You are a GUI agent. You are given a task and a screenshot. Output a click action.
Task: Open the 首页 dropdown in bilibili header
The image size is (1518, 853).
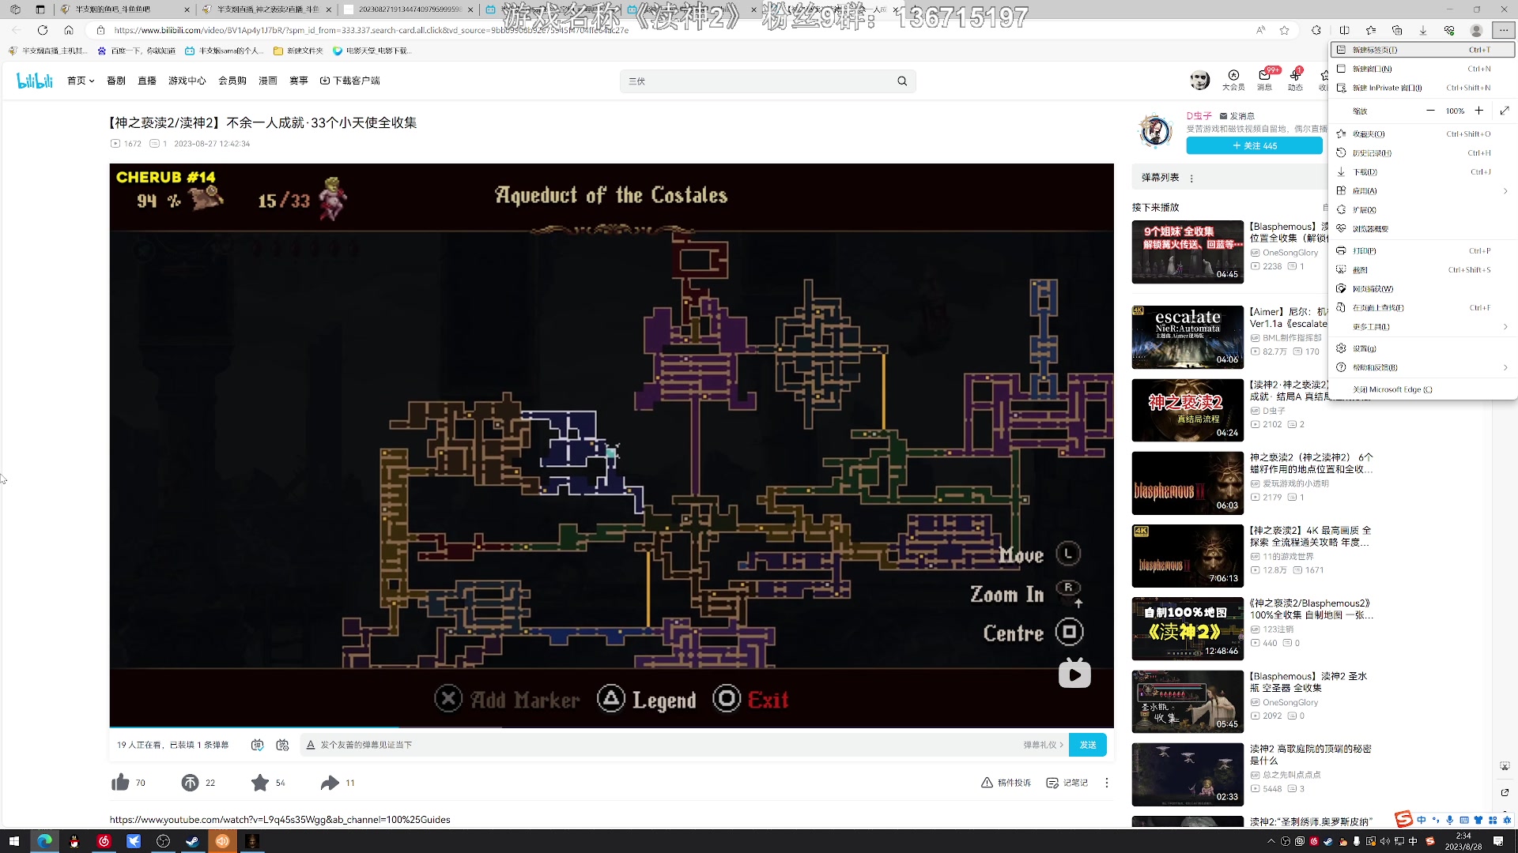click(x=81, y=81)
